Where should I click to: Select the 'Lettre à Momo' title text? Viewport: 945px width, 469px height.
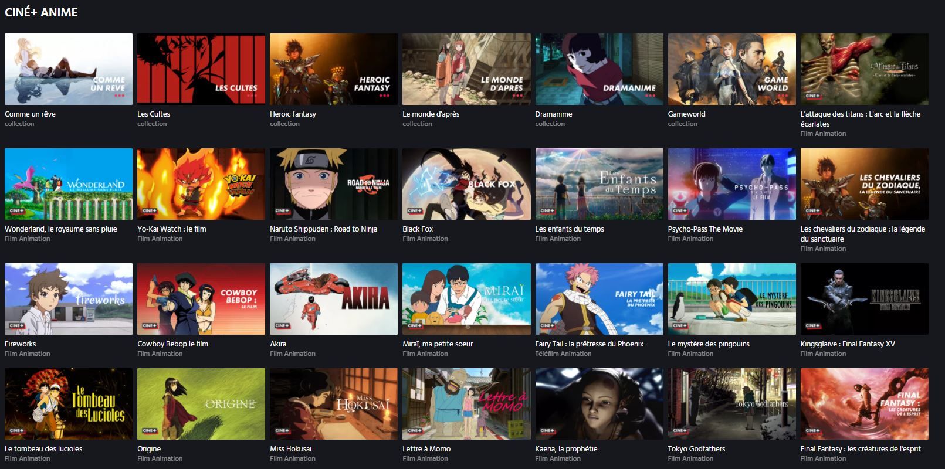426,448
